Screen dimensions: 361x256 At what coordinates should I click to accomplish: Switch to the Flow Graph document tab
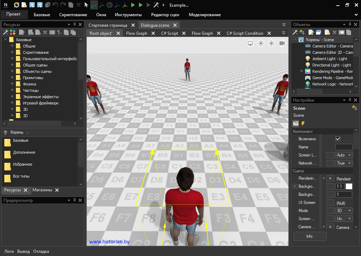pos(136,33)
